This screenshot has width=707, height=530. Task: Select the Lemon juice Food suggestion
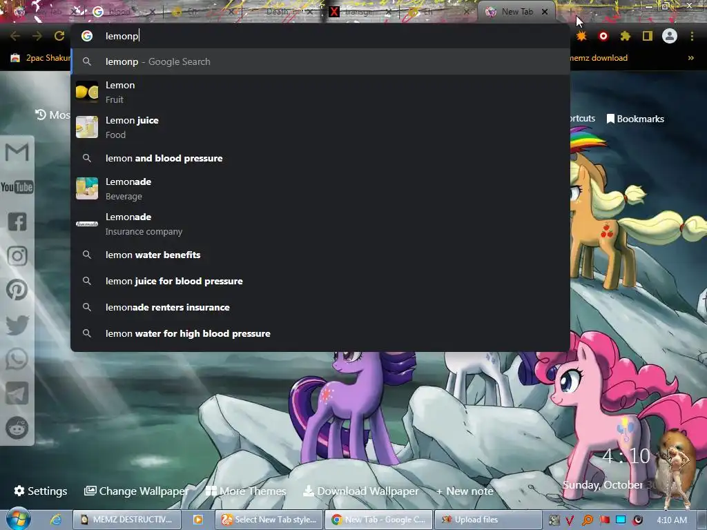(x=320, y=127)
